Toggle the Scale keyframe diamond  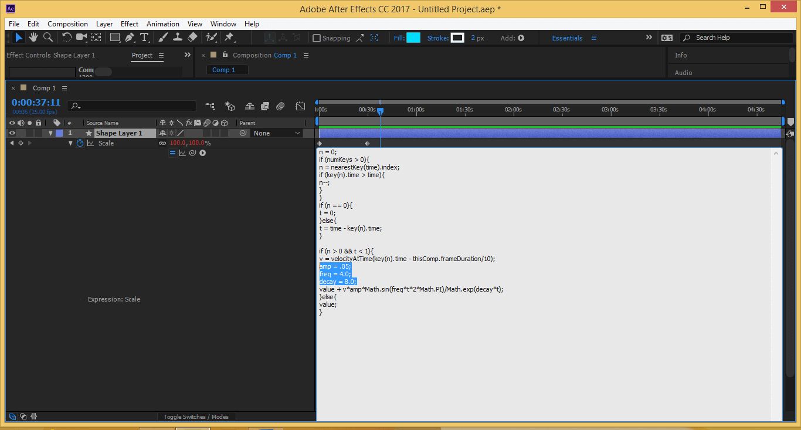click(21, 143)
